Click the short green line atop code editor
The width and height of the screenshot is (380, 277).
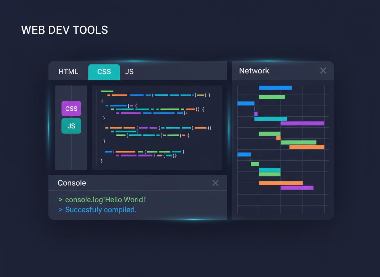(107, 91)
